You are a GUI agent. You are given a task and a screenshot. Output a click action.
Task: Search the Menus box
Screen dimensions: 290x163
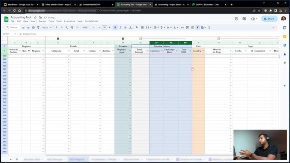pyautogui.click(x=12, y=27)
